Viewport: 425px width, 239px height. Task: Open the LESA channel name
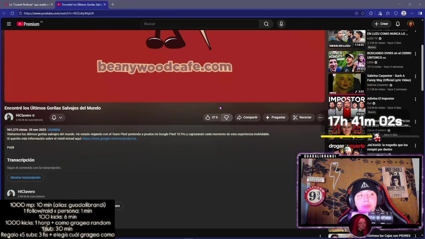(371, 62)
